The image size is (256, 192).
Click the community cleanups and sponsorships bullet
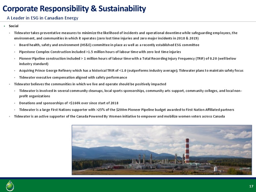tap(131, 93)
